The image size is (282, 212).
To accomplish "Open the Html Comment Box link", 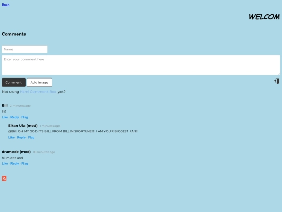I will (38, 92).
